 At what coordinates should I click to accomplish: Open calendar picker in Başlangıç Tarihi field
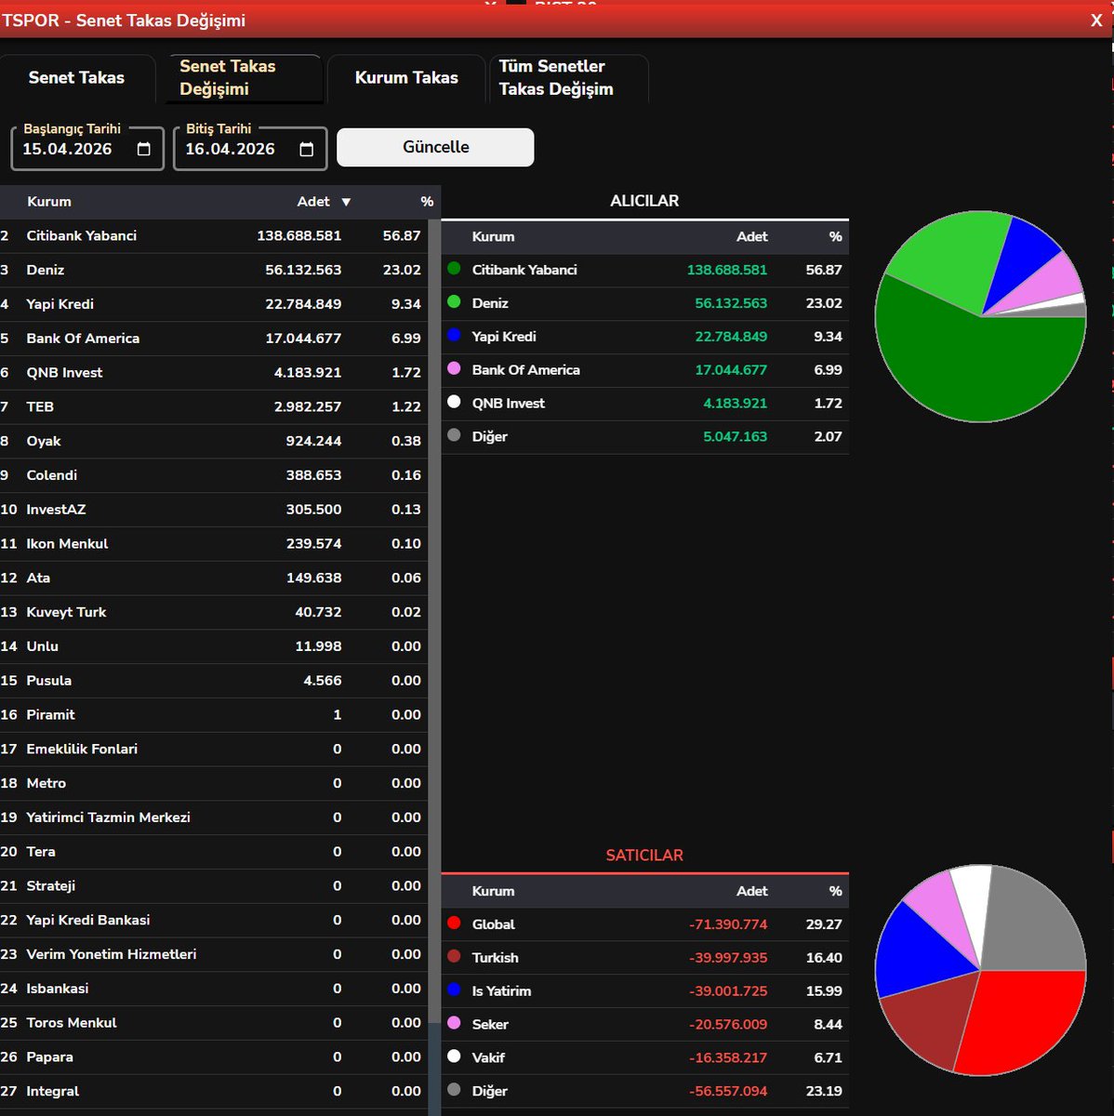(x=144, y=149)
